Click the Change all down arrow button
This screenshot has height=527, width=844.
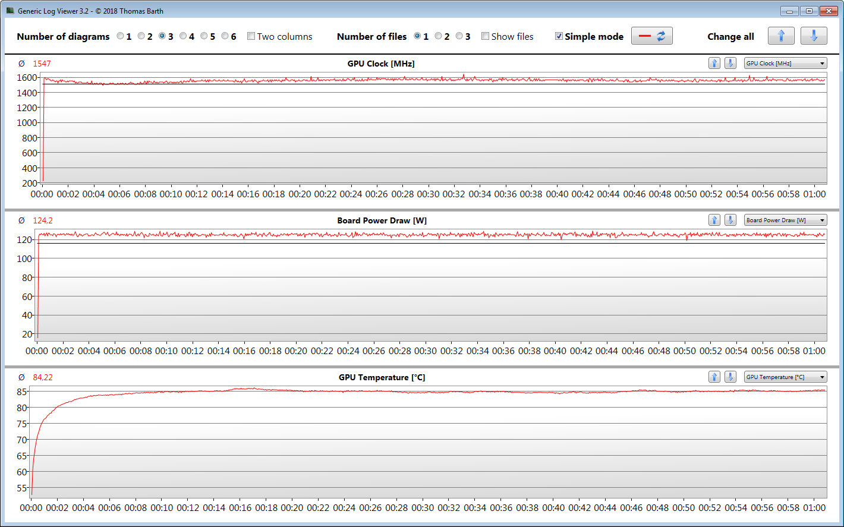tap(813, 36)
